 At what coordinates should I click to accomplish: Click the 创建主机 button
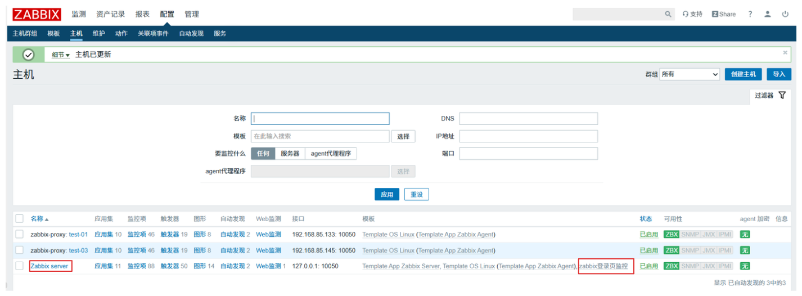744,74
